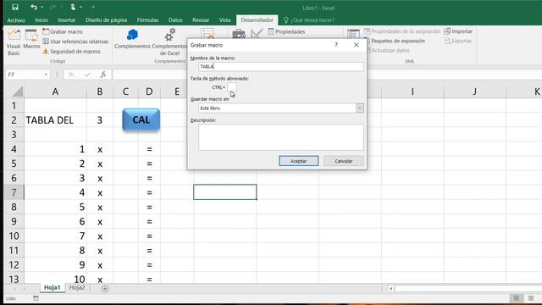Open Customize Quick Access Toolbar dropdown
This screenshot has width=542, height=305.
pyautogui.click(x=93, y=7)
